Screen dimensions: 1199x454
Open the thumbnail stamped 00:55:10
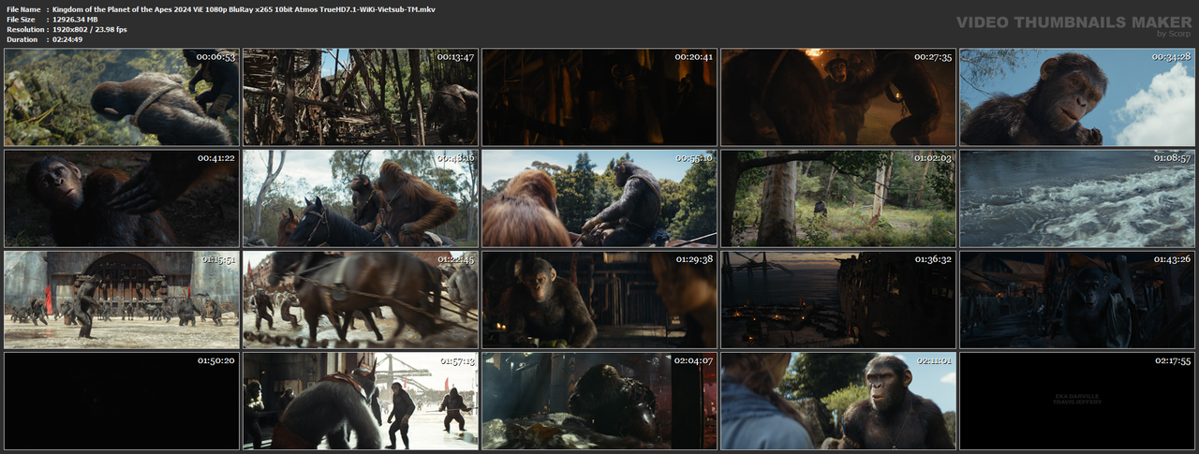click(599, 198)
